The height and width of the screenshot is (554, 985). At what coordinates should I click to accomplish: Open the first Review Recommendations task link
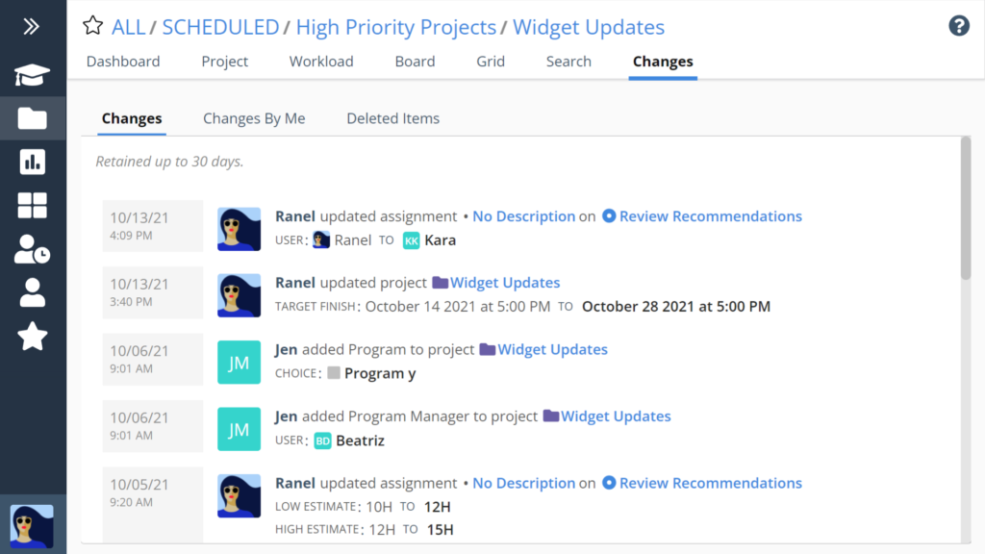point(711,216)
